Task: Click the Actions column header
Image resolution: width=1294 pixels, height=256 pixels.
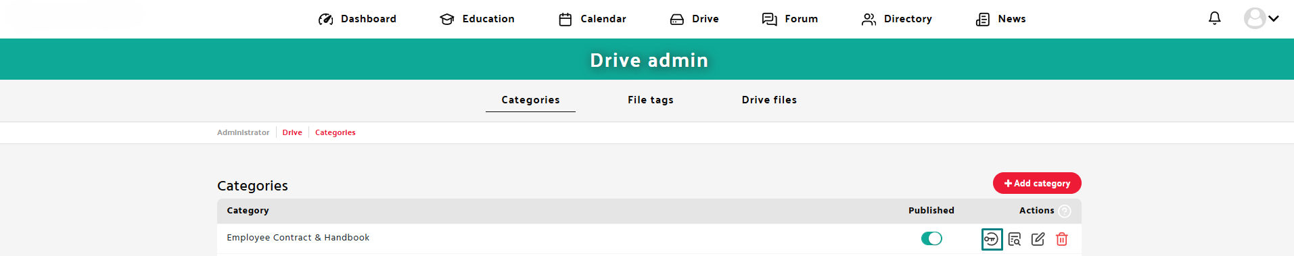Action: (1036, 211)
